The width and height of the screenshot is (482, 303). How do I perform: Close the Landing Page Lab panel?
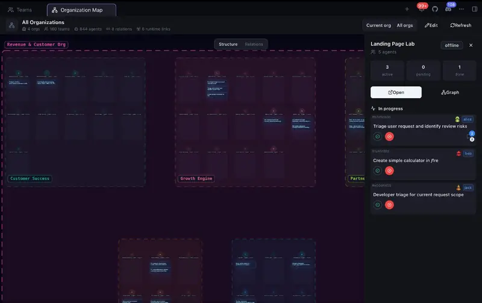(471, 45)
